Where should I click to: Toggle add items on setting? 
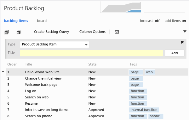[175, 21]
